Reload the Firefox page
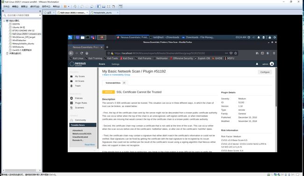 point(82,53)
